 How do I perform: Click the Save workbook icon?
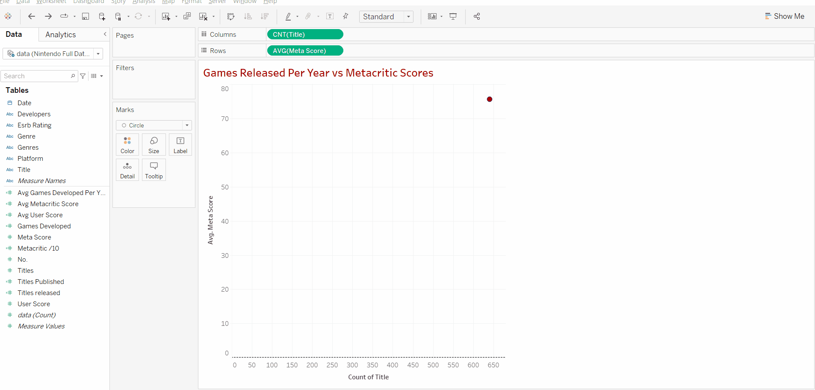(86, 17)
